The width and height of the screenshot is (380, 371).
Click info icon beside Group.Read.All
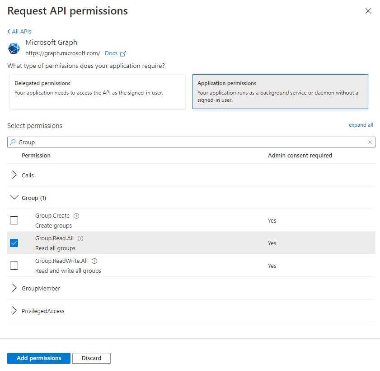(x=80, y=238)
